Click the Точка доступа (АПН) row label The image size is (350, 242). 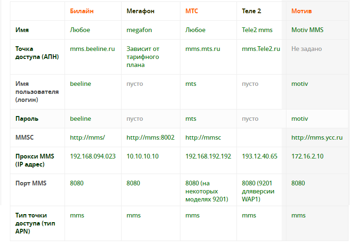point(37,53)
